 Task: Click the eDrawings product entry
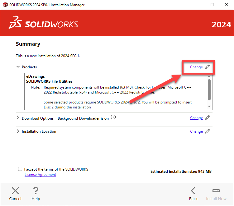click(36, 76)
